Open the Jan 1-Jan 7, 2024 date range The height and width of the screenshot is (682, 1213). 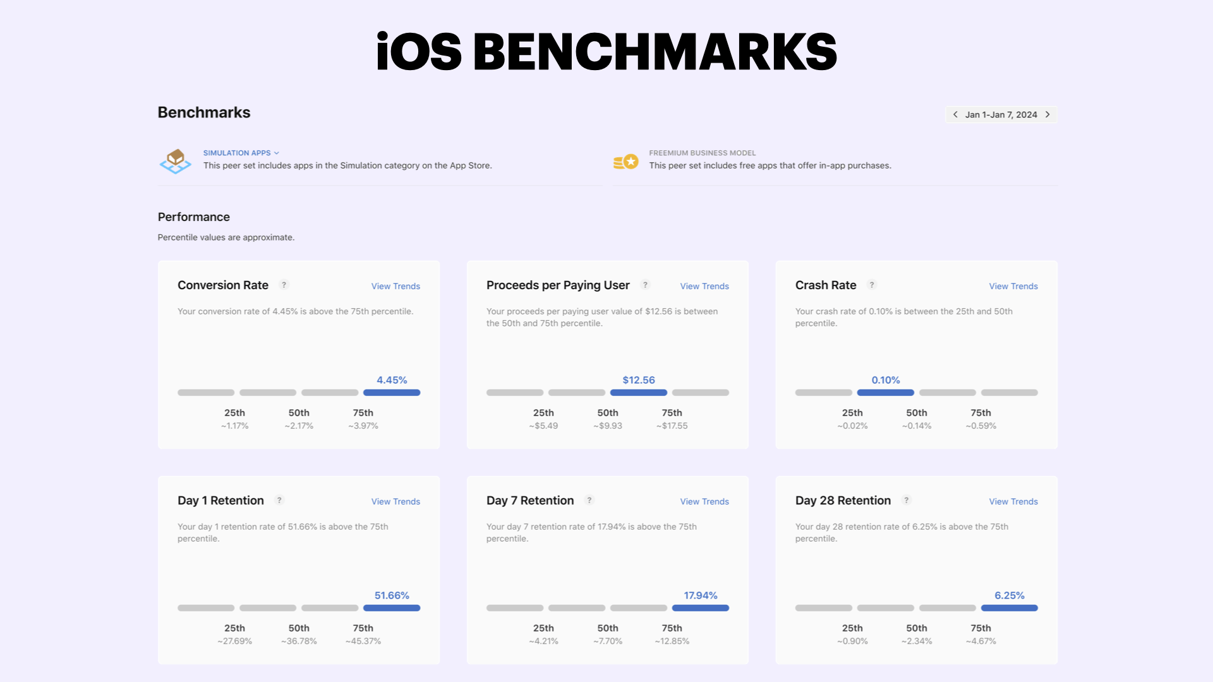click(x=1001, y=114)
